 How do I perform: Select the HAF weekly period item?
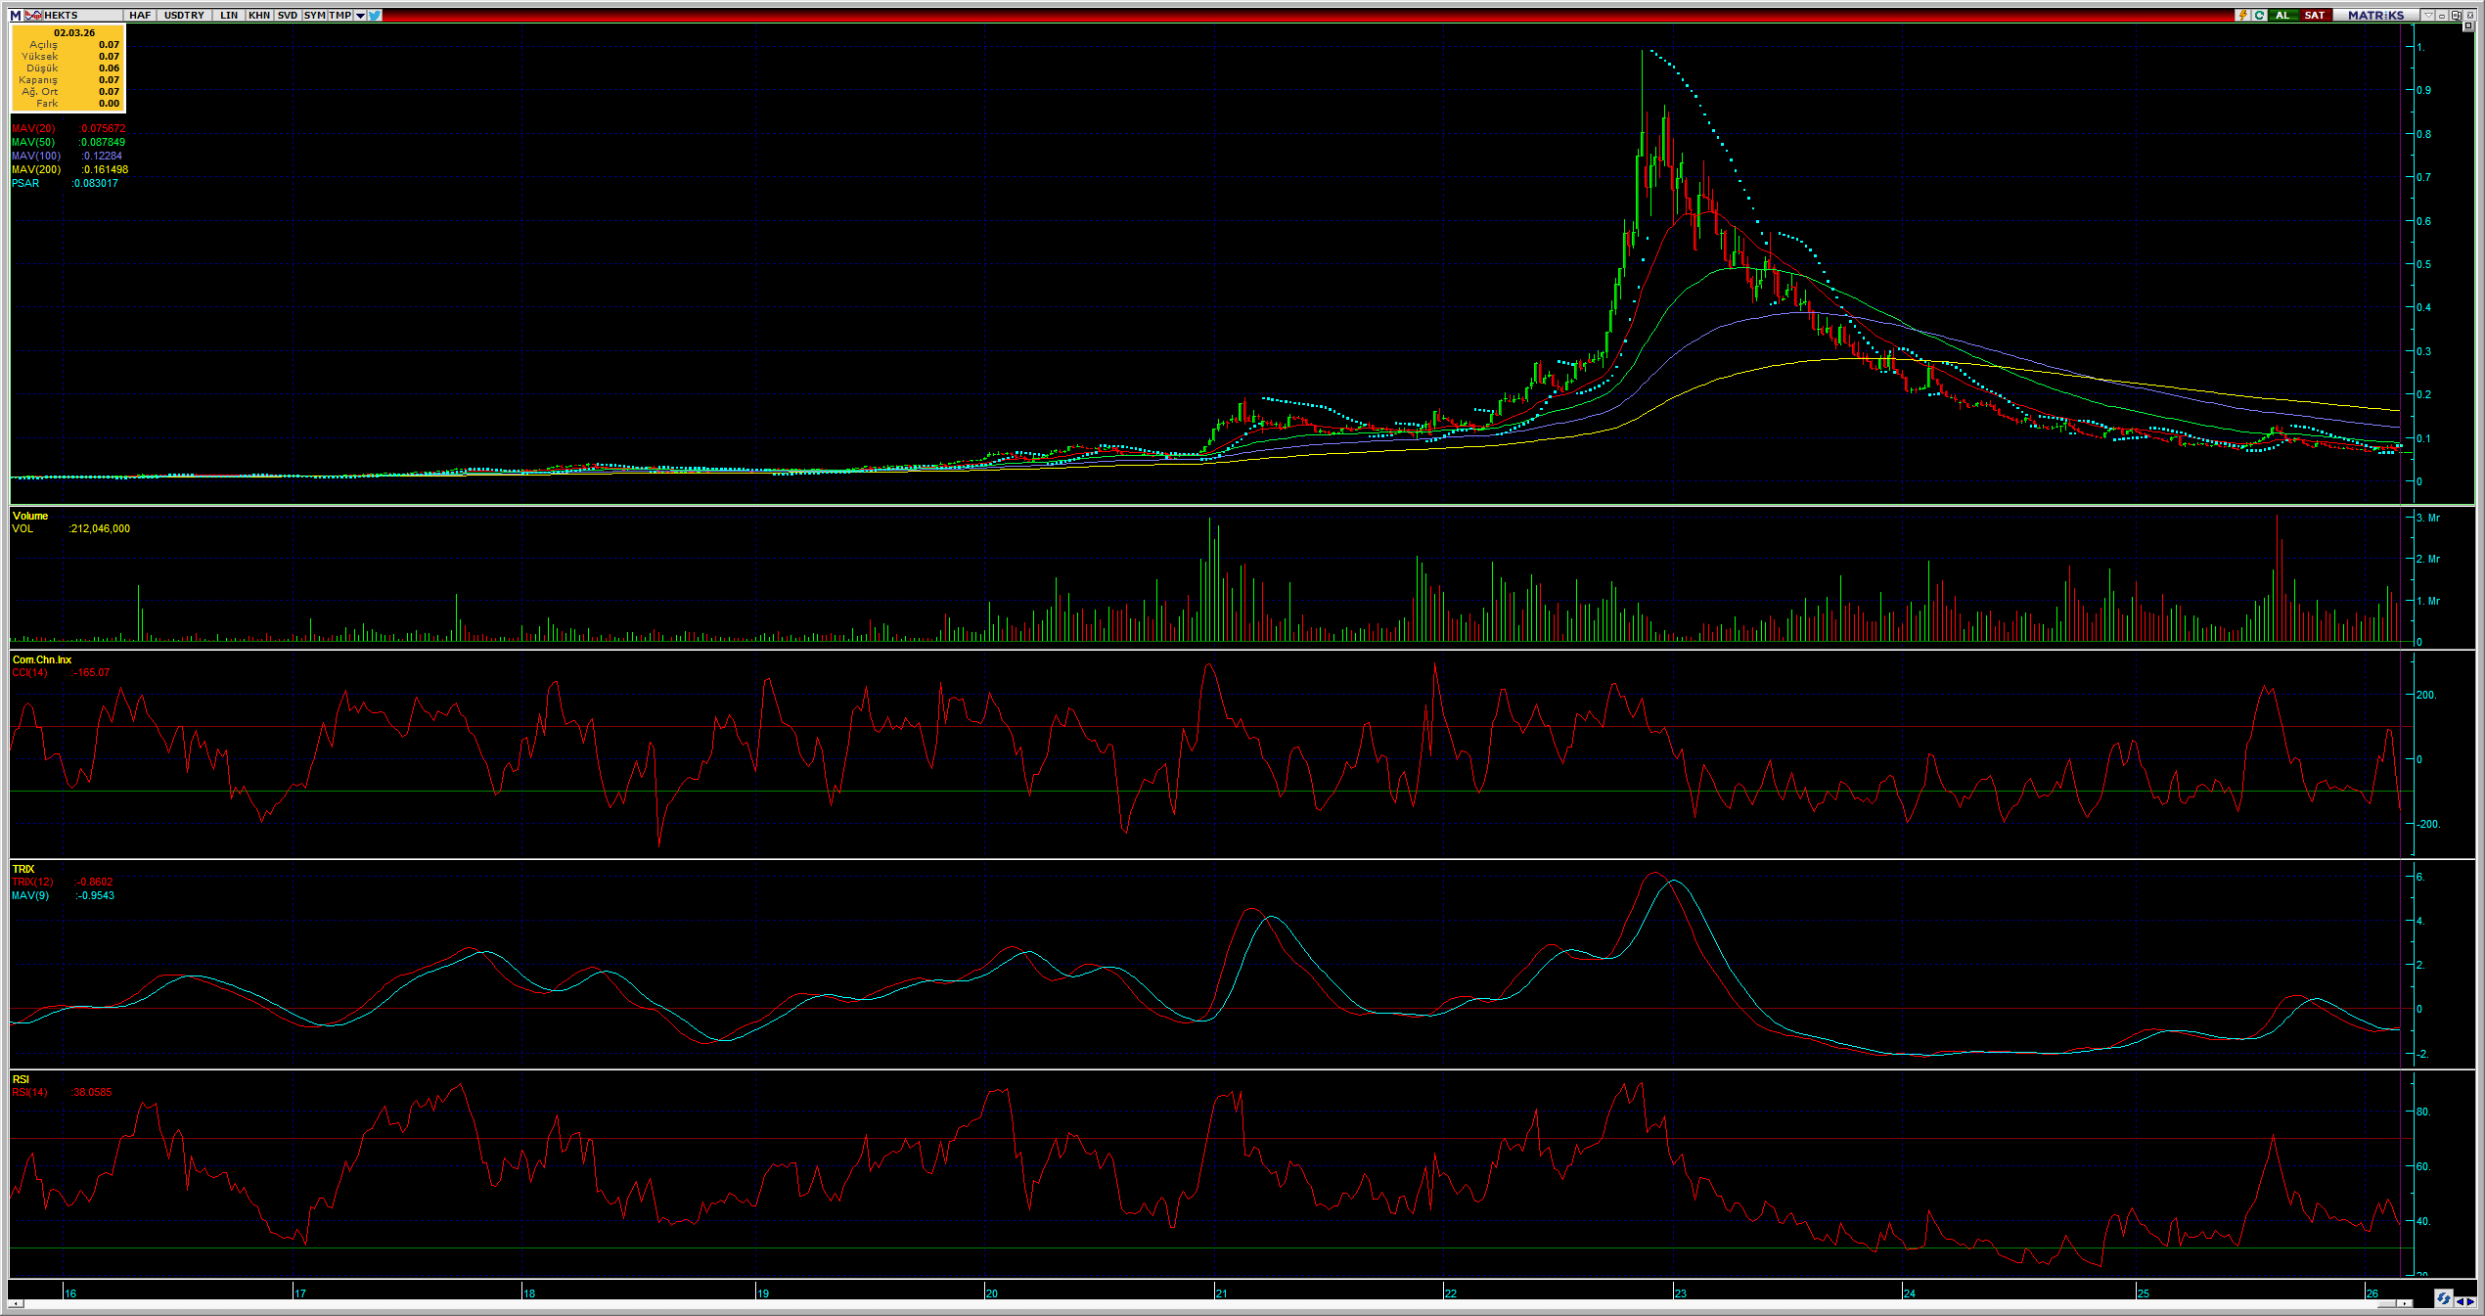[x=140, y=15]
